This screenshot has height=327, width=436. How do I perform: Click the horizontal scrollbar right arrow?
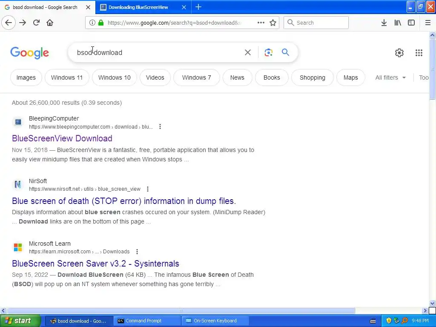click(425, 310)
